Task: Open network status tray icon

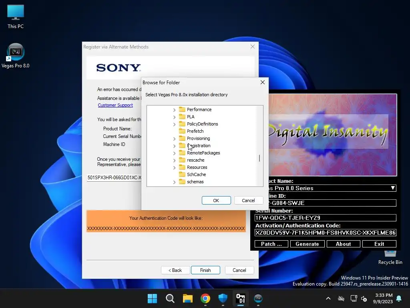Action: pos(354,298)
